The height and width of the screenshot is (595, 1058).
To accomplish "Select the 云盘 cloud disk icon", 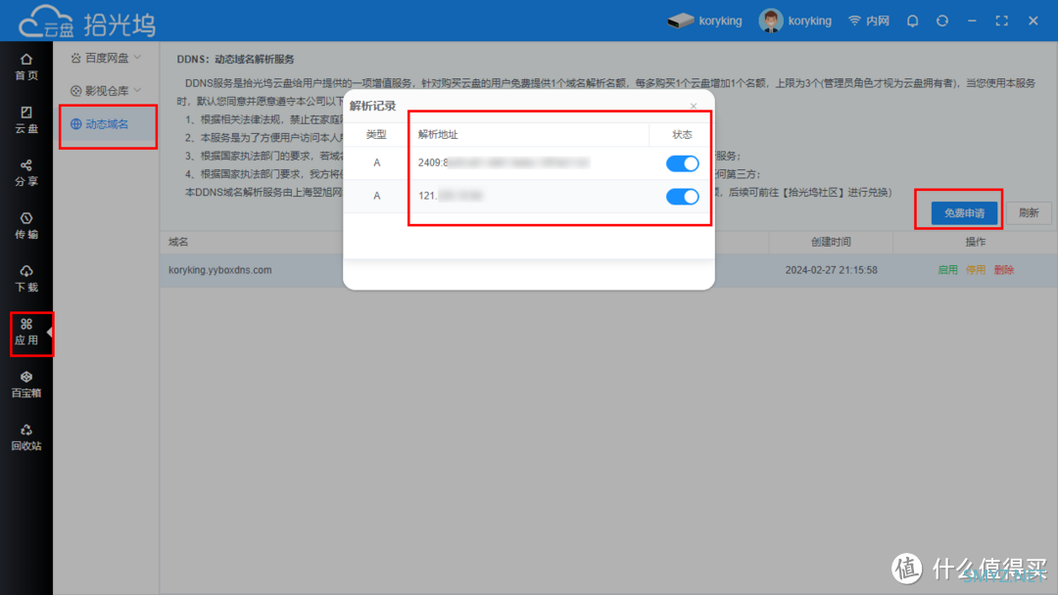I will pyautogui.click(x=26, y=119).
